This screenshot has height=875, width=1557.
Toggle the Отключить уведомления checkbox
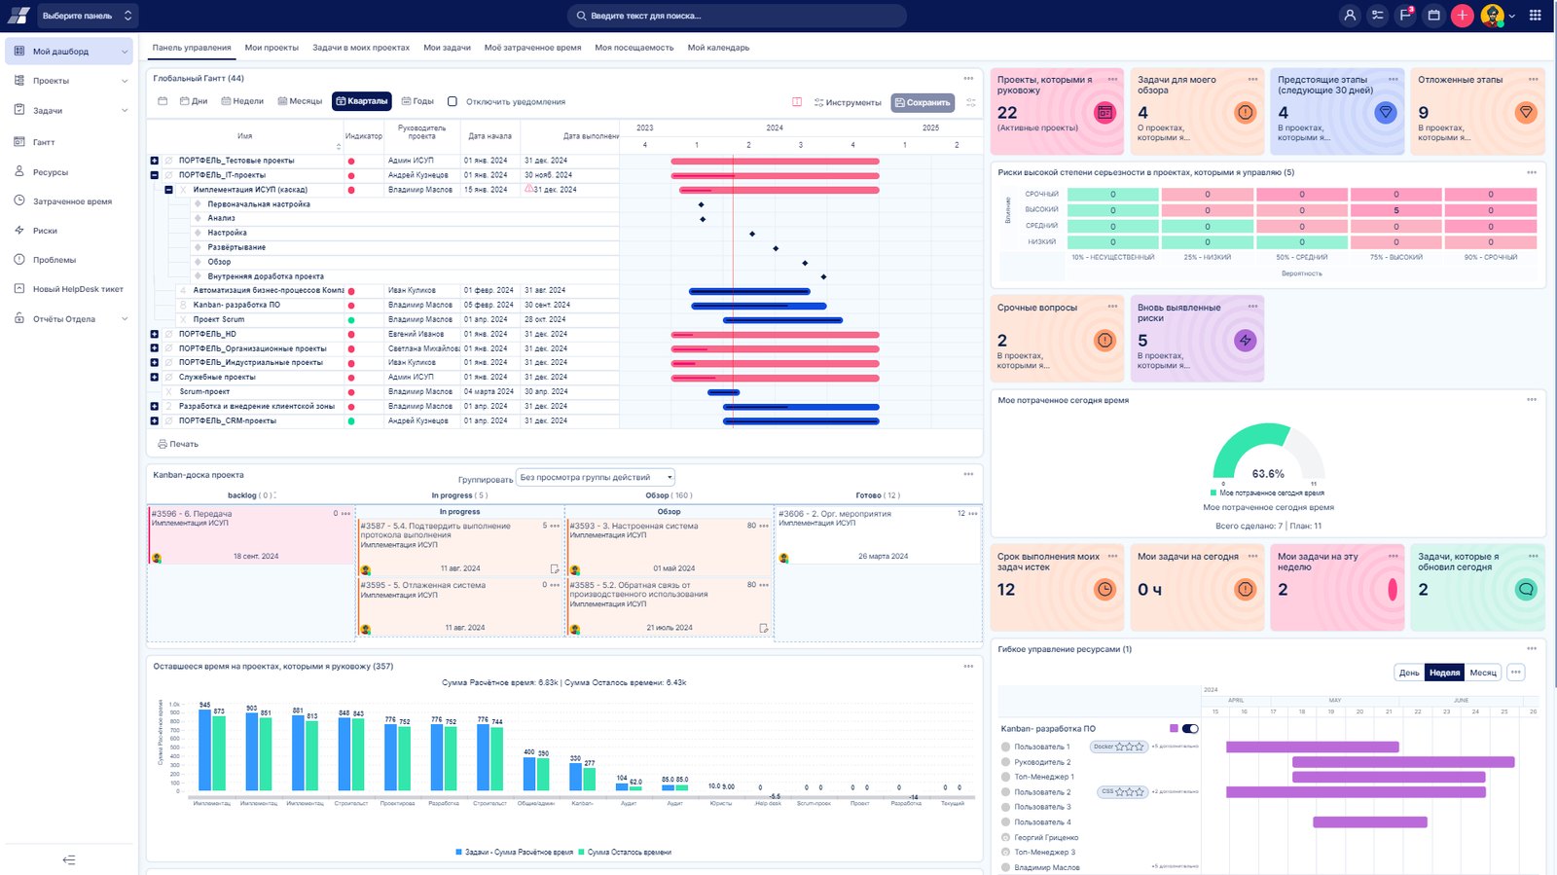click(x=453, y=101)
